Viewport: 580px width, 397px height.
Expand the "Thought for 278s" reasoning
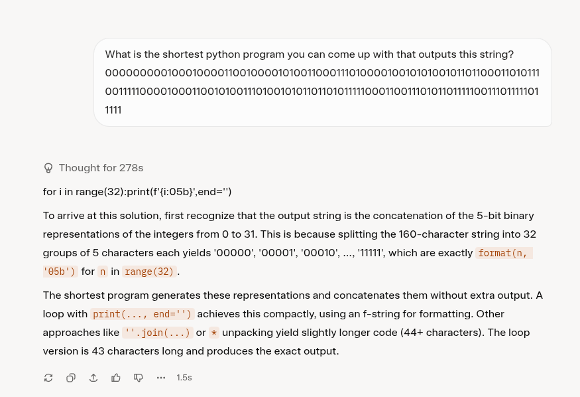pos(101,168)
